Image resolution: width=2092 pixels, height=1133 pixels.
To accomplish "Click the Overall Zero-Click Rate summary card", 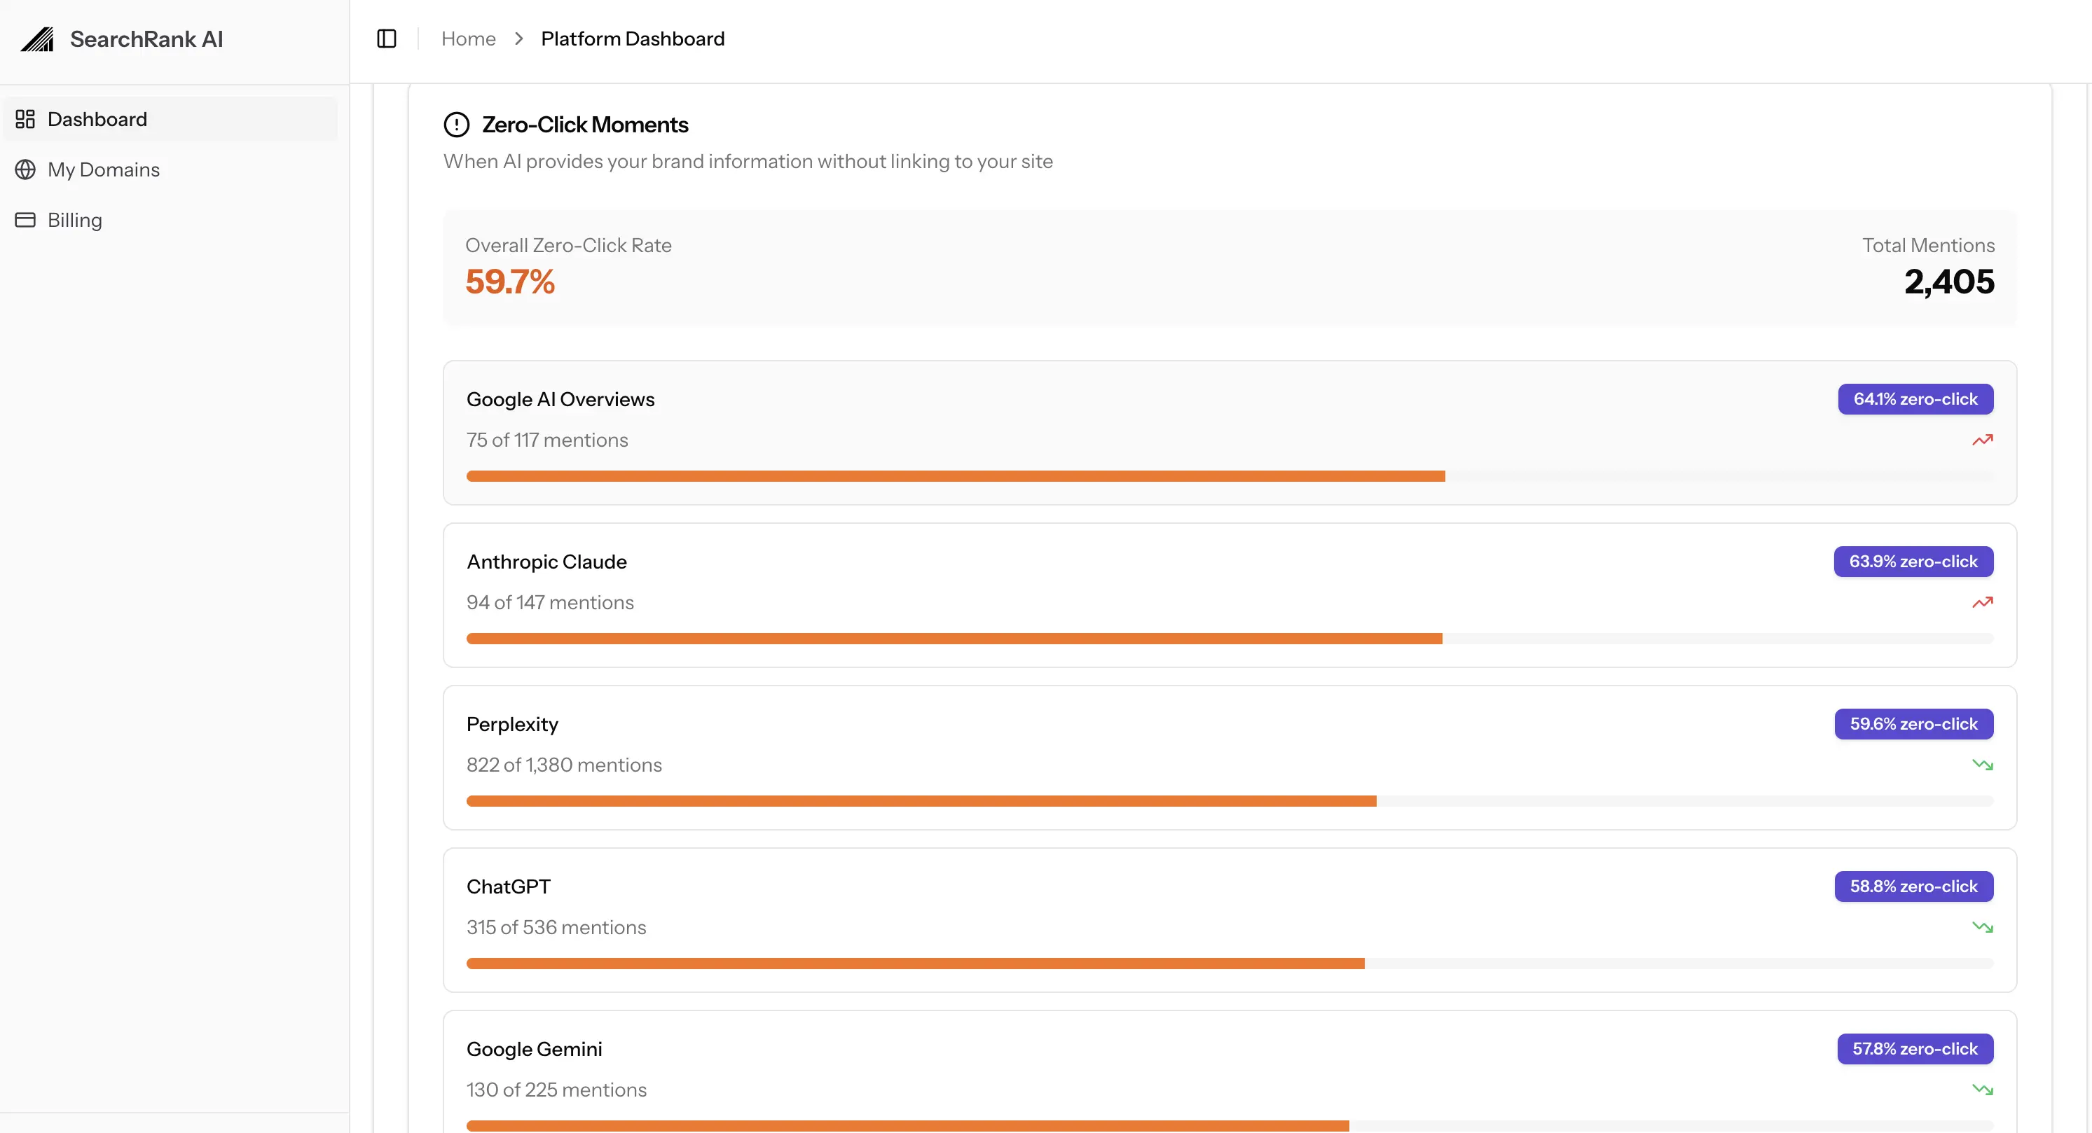I will [1229, 266].
